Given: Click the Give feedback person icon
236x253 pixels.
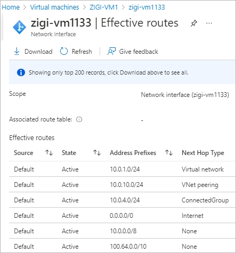Looking at the screenshot, I should pos(111,52).
